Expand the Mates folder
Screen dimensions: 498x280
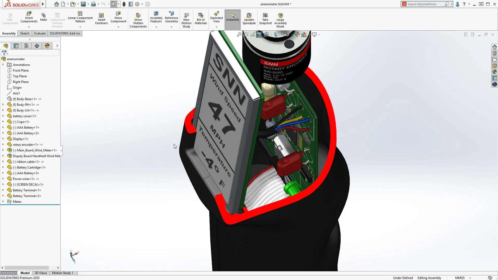pos(3,202)
